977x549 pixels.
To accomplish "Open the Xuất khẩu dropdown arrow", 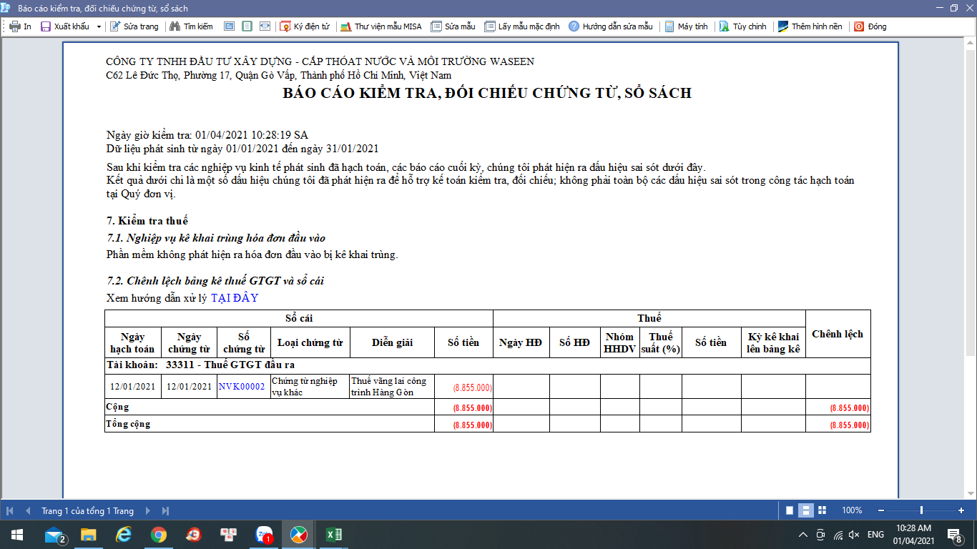I will pos(99,26).
